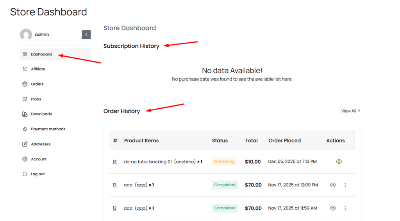Screen dimensions: 400x221
Task: Click the Dashboard sidebar icon
Action: (25, 54)
